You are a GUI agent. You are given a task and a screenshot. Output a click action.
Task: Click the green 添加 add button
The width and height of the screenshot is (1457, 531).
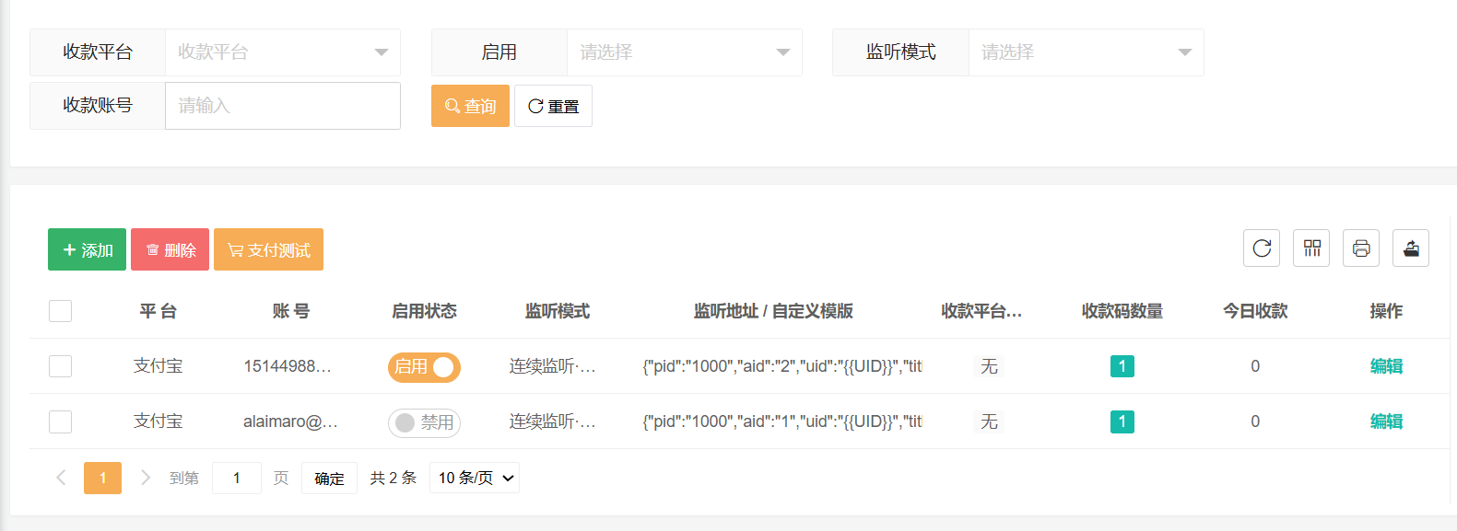pyautogui.click(x=87, y=249)
